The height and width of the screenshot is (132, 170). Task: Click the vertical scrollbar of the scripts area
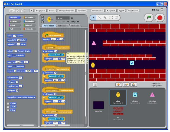tap(86, 73)
